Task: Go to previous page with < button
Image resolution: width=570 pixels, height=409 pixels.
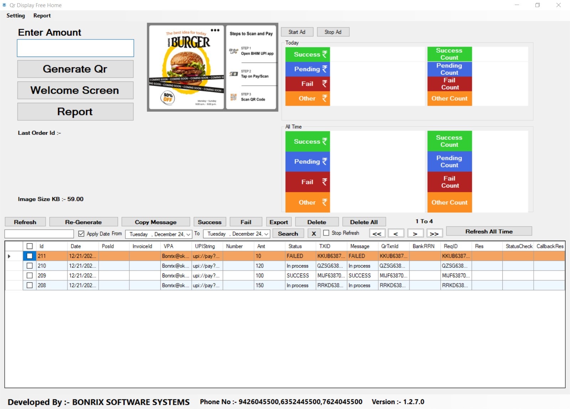Action: [396, 233]
